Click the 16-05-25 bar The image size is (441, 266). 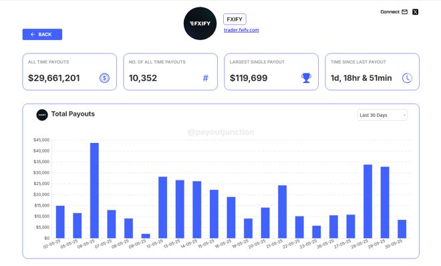point(231,218)
